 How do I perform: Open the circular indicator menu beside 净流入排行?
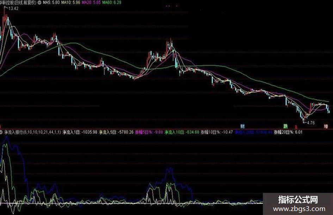coord(1,132)
